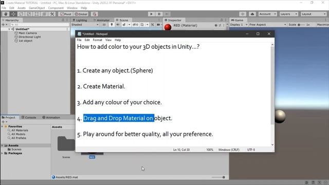Select the Transform tool in Unity toolbar
The image size is (329, 185).
[44, 14]
